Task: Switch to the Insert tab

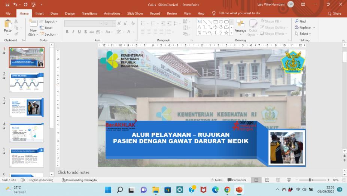Action: click(39, 13)
